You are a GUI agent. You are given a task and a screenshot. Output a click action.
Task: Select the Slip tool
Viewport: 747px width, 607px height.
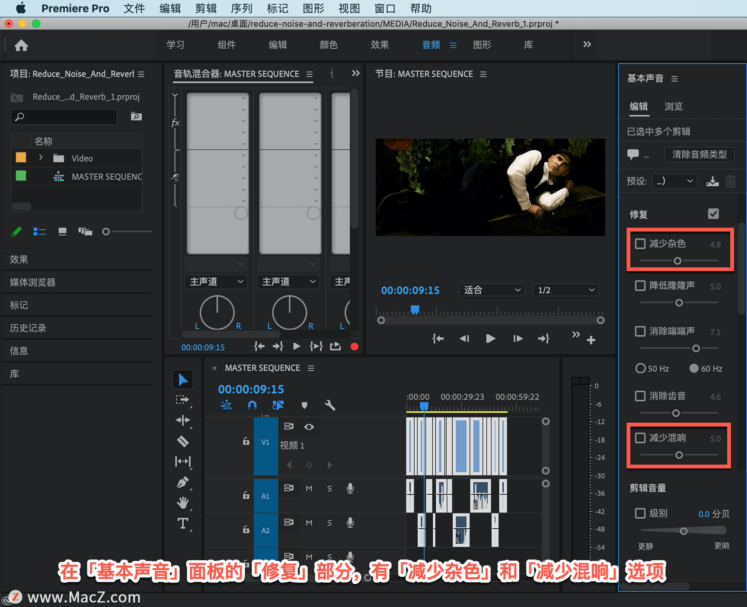pyautogui.click(x=182, y=462)
